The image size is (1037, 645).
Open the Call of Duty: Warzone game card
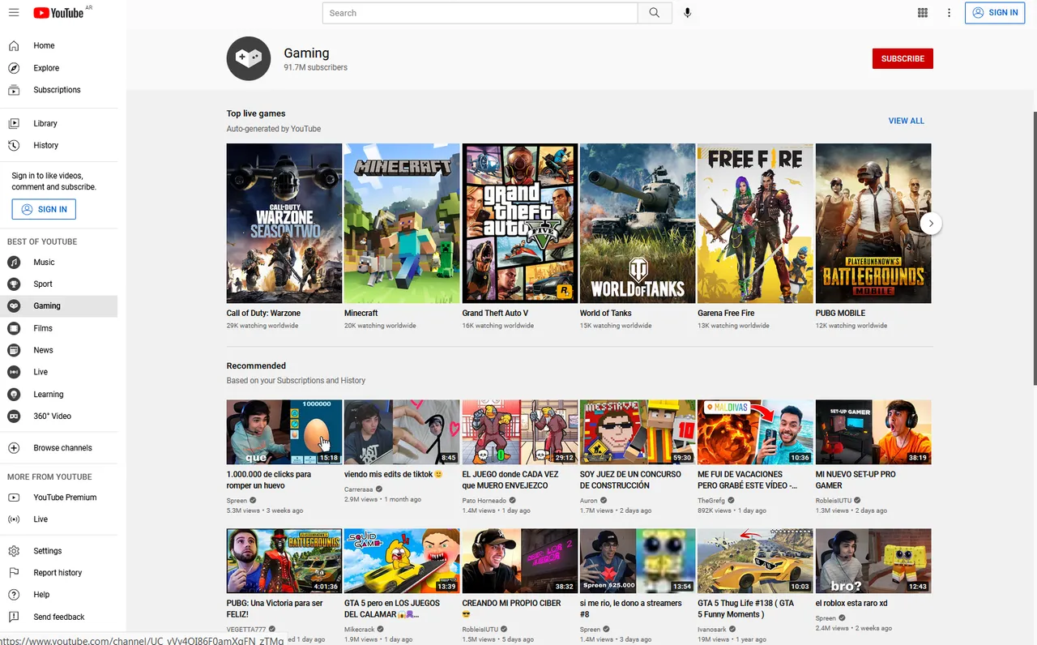tap(284, 236)
